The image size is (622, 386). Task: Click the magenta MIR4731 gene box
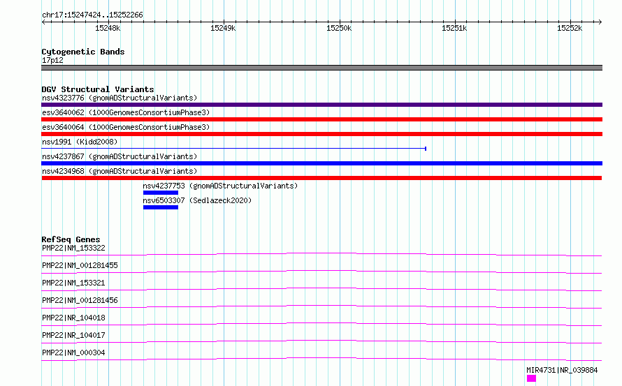(532, 378)
